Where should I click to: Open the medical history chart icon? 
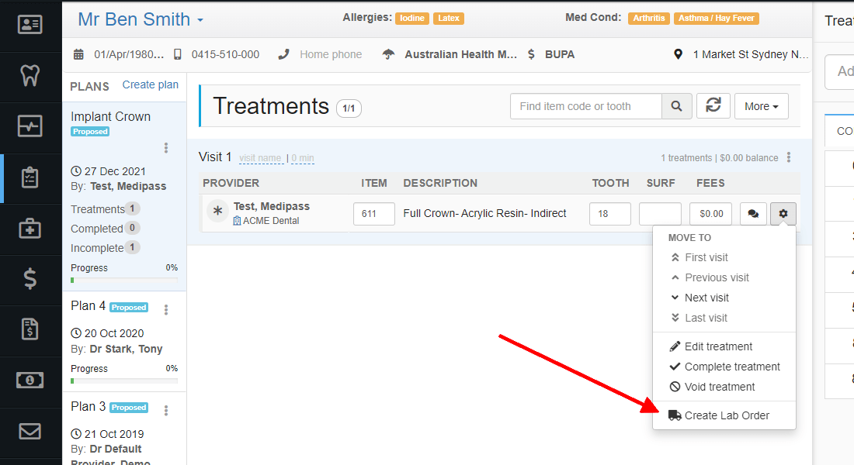(x=30, y=126)
